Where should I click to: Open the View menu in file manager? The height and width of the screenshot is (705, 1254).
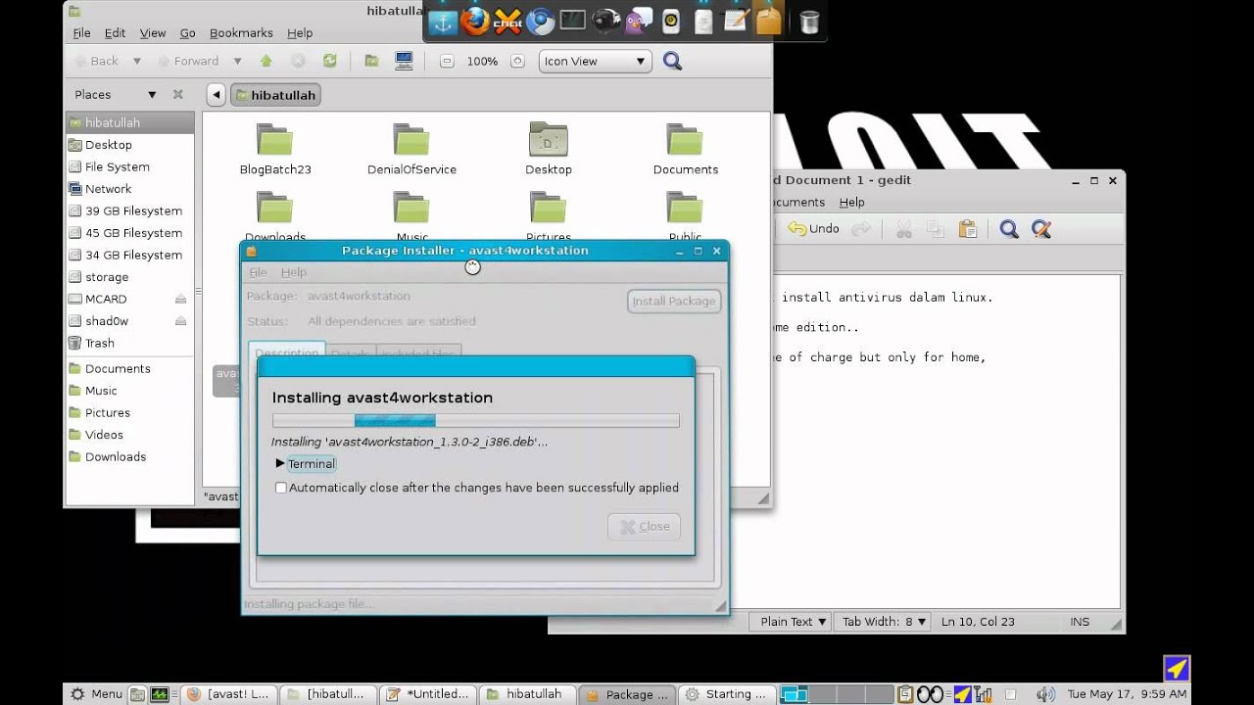pos(153,32)
